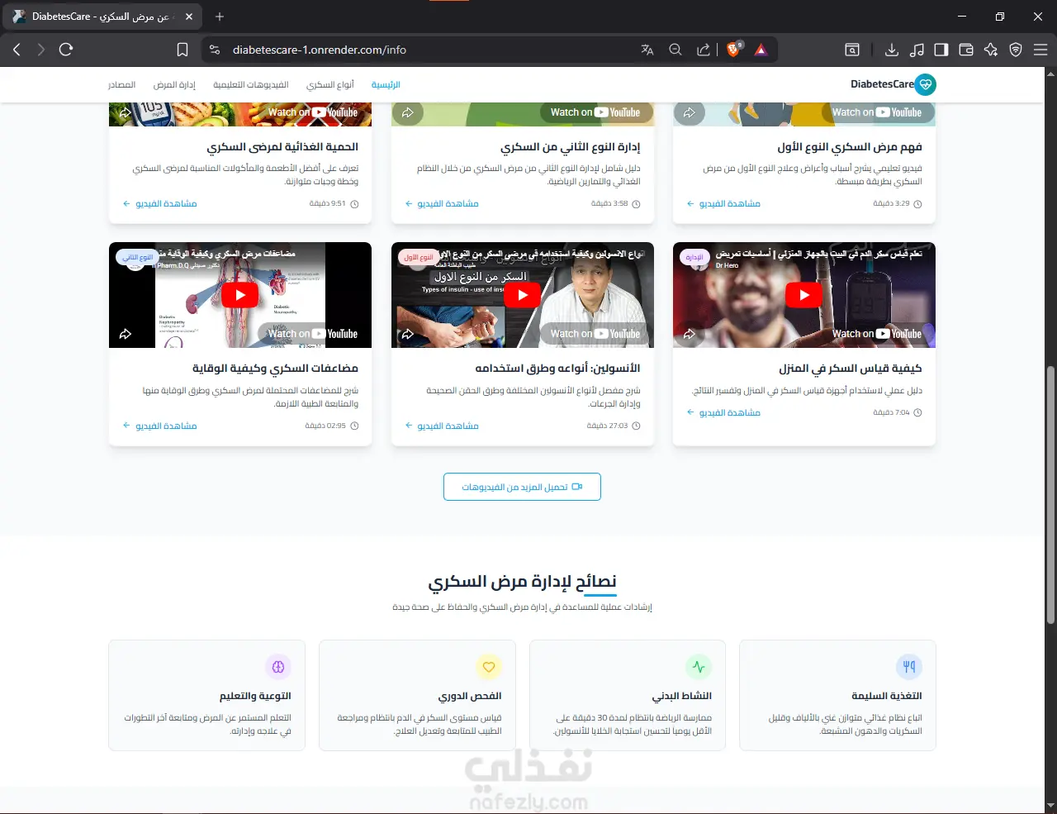Open the Brave Wallet icon
This screenshot has height=814, width=1057.
pyautogui.click(x=966, y=50)
